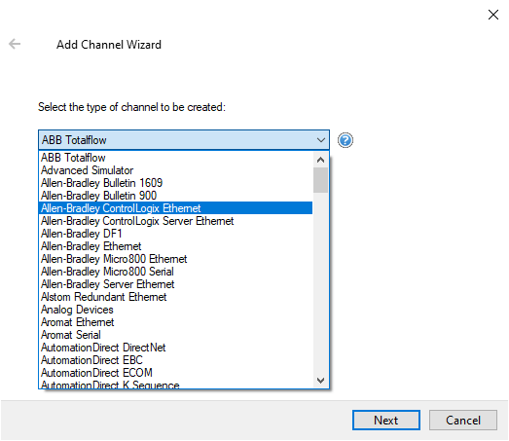Select Allen-Bradley ControlLogix Server Ethernet
The height and width of the screenshot is (441, 509).
[x=175, y=221]
